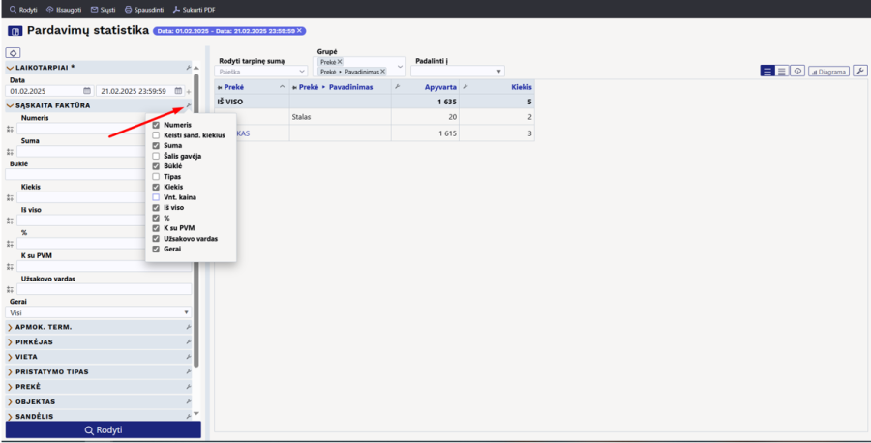
Task: Uncheck the Numeris checkbox
Action: point(156,125)
